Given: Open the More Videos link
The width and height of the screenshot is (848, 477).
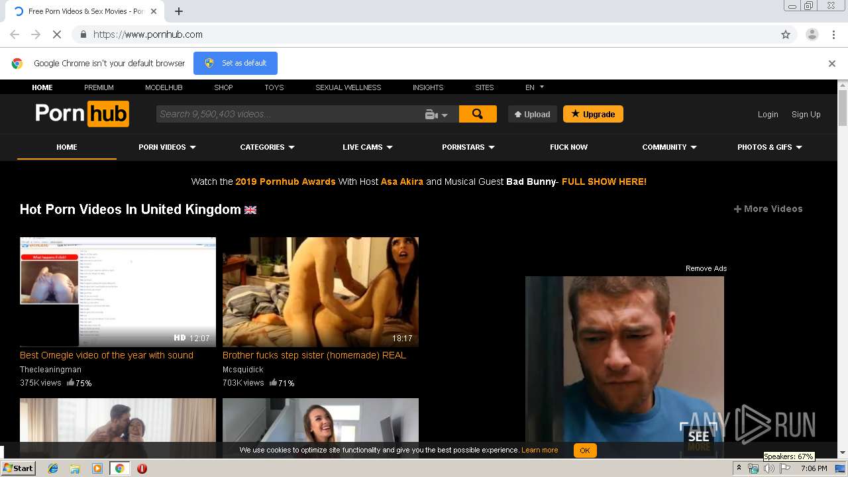Looking at the screenshot, I should [x=768, y=209].
